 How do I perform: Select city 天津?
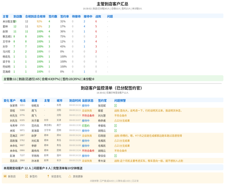coord(59,120)
